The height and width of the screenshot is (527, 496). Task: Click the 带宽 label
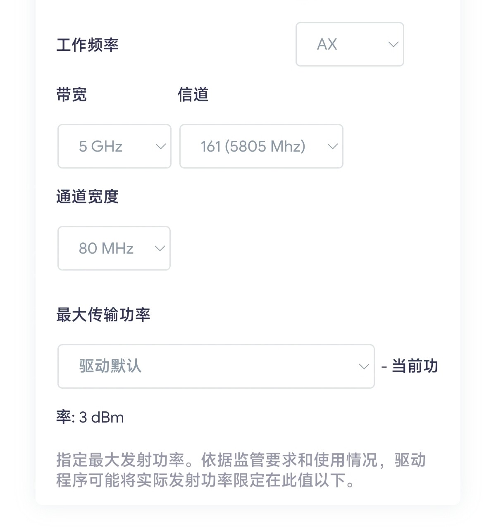coord(72,95)
